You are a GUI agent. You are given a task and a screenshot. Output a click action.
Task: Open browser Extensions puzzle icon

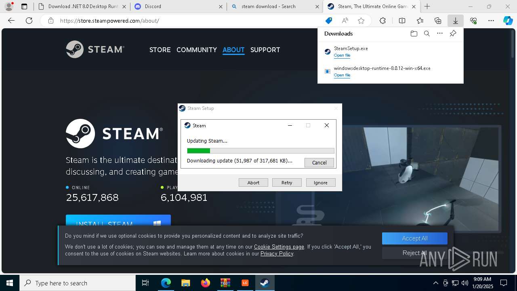tap(382, 21)
